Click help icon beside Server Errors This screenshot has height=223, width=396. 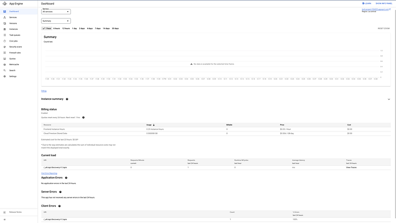pos(60,192)
